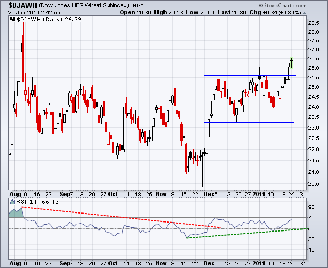Click the candlestick icon beside $DJAWH (Daily) legend
Image resolution: width=328 pixels, height=268 pixels.
[x=12, y=20]
